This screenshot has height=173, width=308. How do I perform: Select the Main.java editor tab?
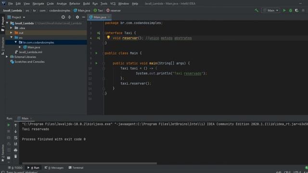pos(100,17)
